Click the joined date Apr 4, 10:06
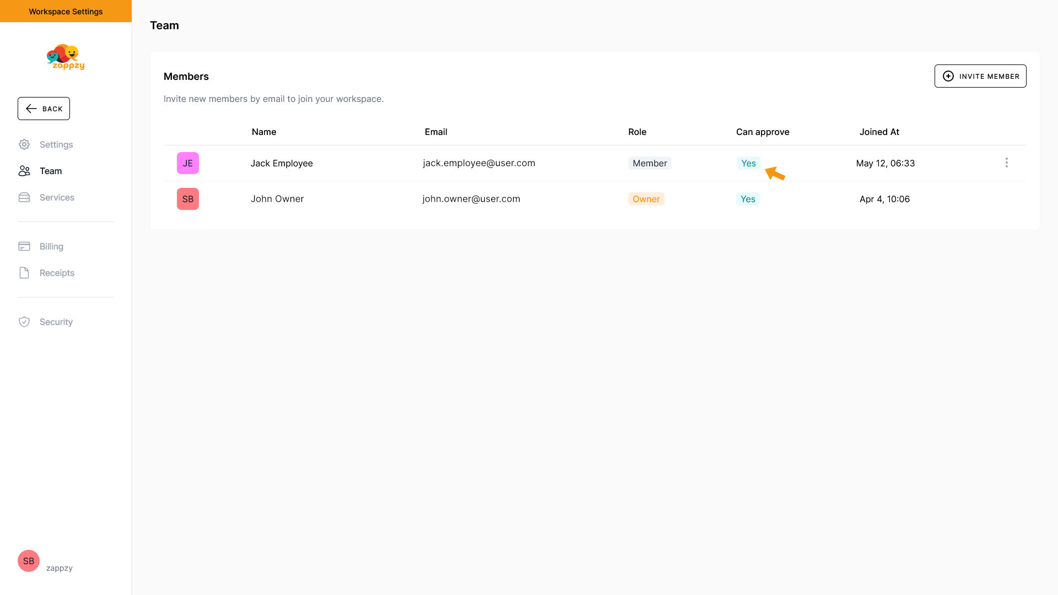 [x=884, y=199]
